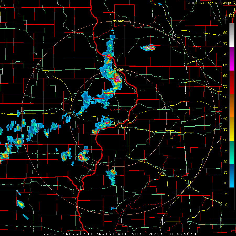Click the magenta-purple band of the VIL scale
Image resolution: width=236 pixels, height=236 pixels.
(232, 59)
